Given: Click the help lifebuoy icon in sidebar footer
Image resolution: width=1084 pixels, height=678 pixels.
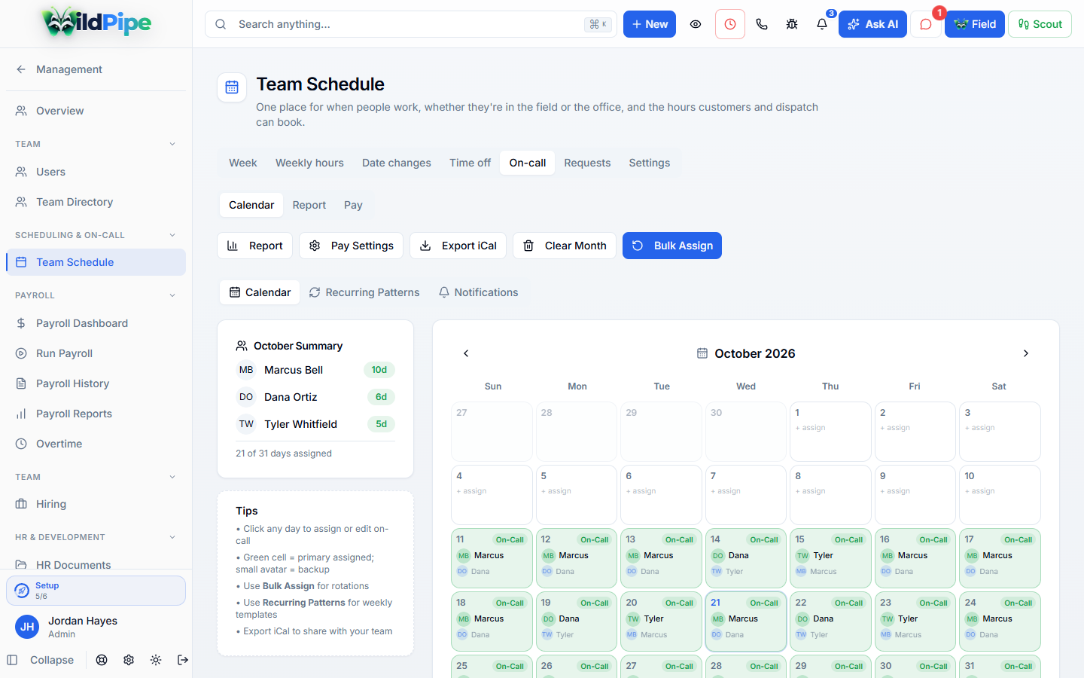Looking at the screenshot, I should pyautogui.click(x=102, y=660).
